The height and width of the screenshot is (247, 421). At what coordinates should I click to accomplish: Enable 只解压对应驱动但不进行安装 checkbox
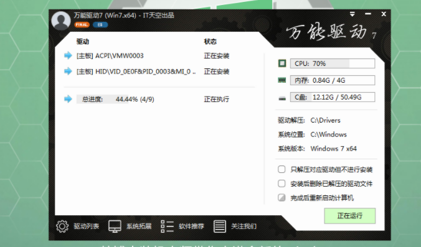(281, 169)
